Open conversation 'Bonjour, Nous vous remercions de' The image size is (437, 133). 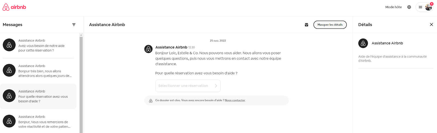coord(38,122)
